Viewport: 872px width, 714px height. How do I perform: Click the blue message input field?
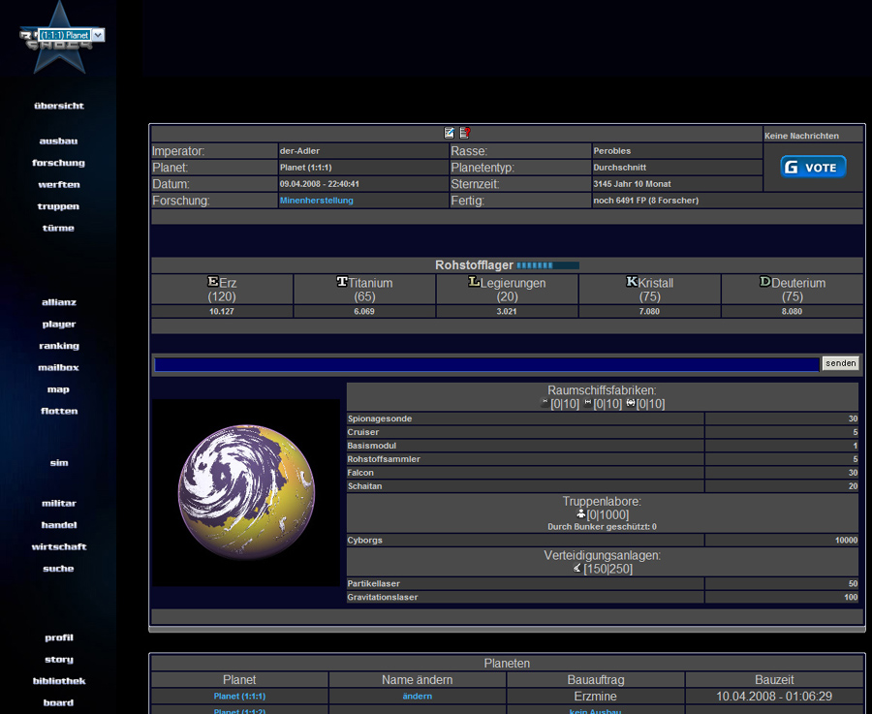pos(486,364)
